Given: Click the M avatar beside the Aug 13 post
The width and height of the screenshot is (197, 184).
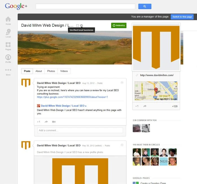Looking at the screenshot, I should 26,83.
